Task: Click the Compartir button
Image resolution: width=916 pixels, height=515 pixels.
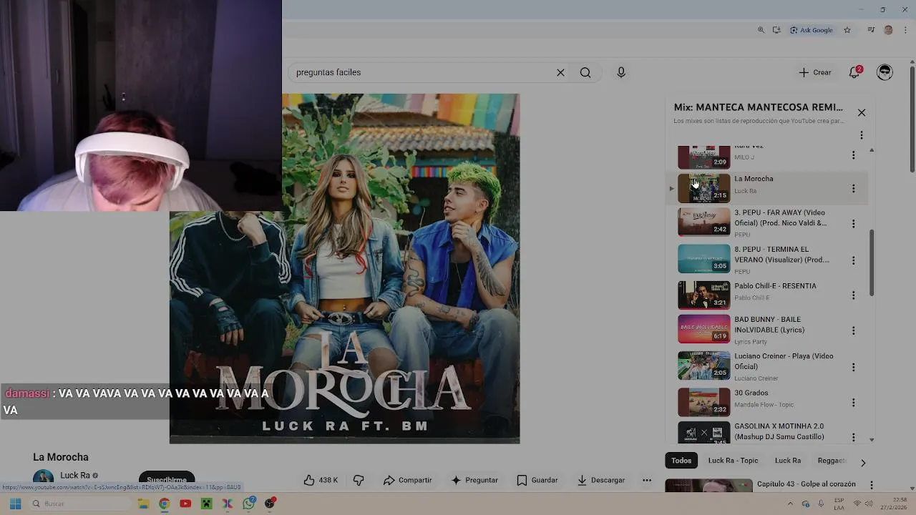Action: (407, 480)
